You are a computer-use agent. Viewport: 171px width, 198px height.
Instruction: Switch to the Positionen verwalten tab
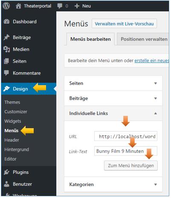(143, 39)
